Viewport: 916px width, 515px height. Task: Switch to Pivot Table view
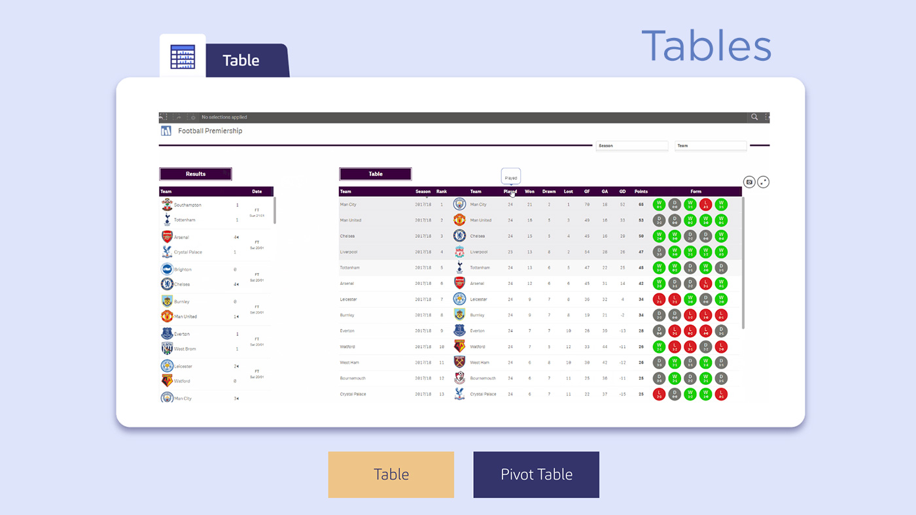coord(537,474)
